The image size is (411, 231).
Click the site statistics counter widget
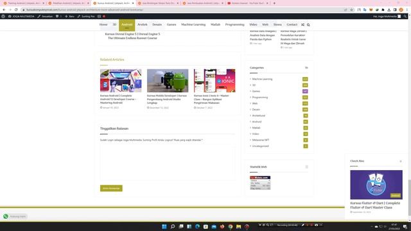click(260, 183)
